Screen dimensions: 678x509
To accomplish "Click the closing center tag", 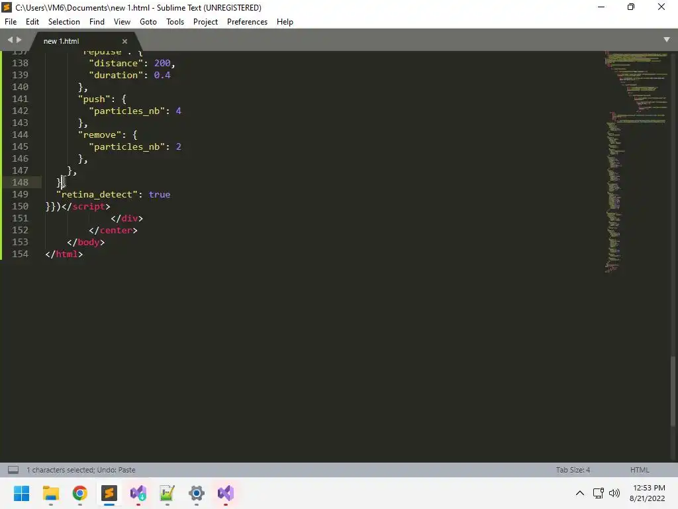I will pyautogui.click(x=113, y=230).
